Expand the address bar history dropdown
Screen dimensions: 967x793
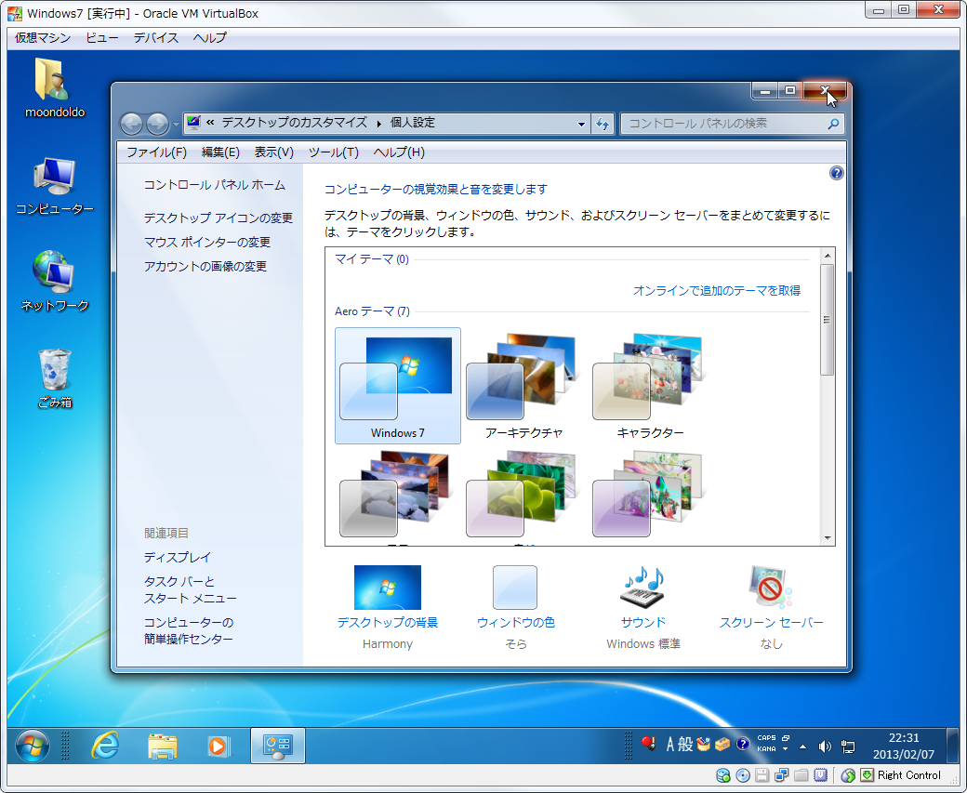581,124
